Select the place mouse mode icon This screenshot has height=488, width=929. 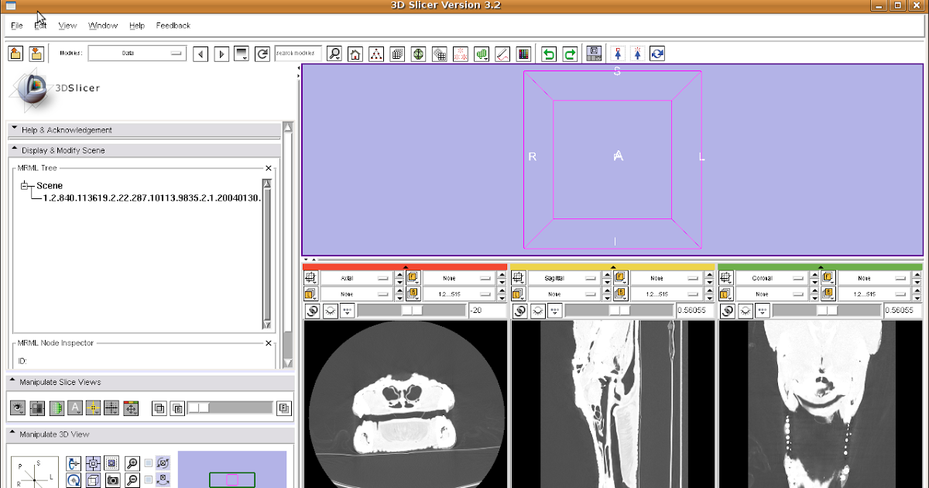[637, 53]
